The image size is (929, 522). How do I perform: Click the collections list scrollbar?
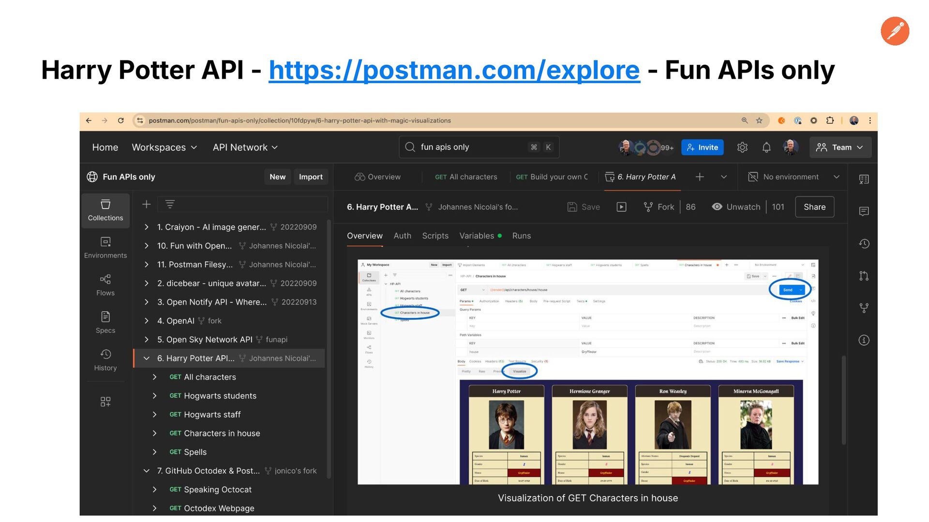click(329, 349)
